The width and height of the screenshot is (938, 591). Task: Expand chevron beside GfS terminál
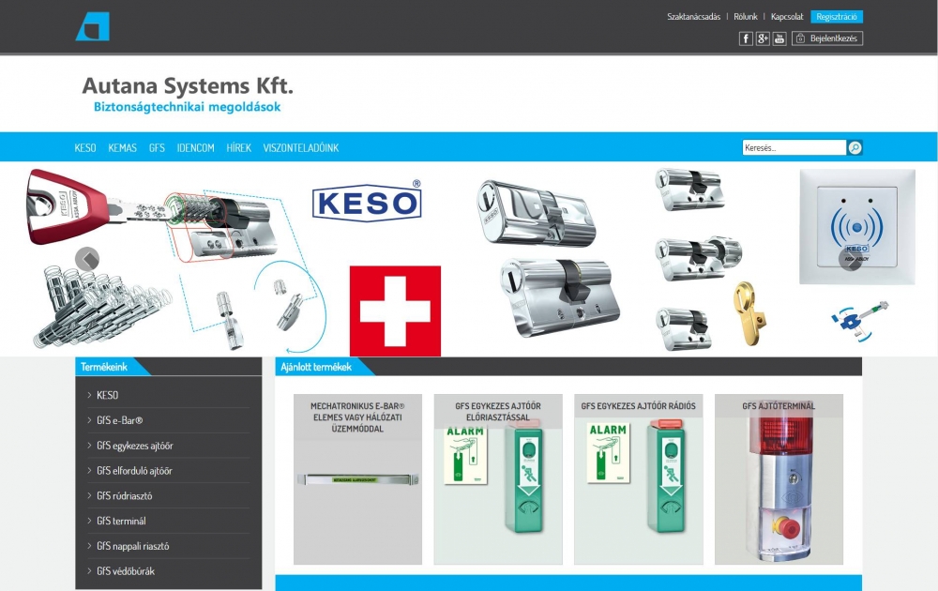tap(89, 521)
